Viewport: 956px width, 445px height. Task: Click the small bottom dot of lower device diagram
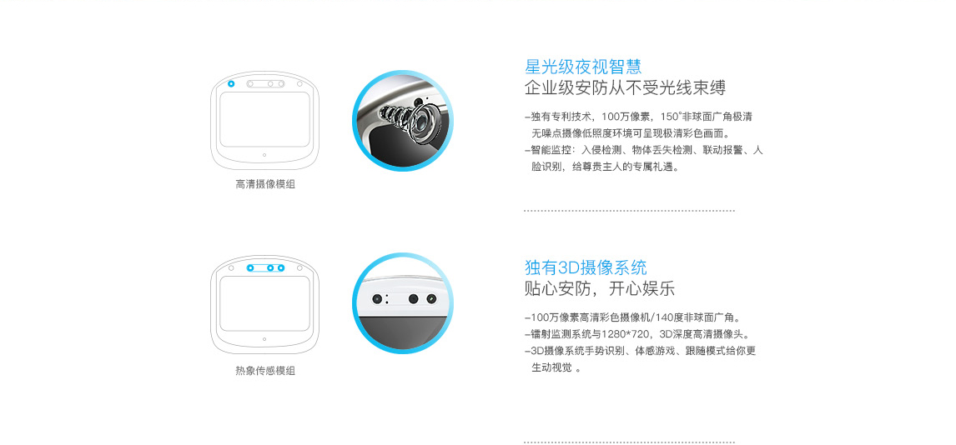click(x=264, y=339)
